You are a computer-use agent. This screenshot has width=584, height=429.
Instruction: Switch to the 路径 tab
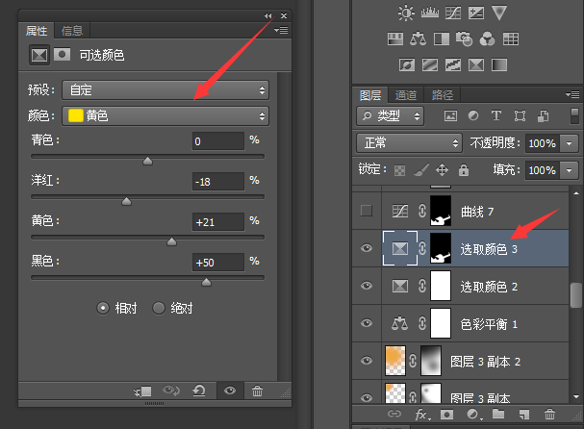click(443, 95)
